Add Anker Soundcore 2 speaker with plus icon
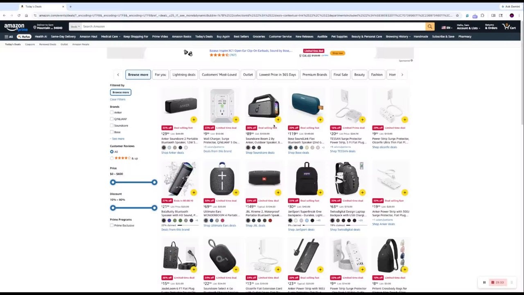Image resolution: width=524 pixels, height=295 pixels. point(194,120)
